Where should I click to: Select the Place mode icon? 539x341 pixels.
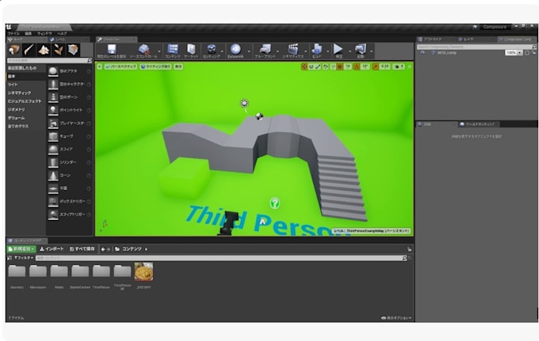point(14,50)
